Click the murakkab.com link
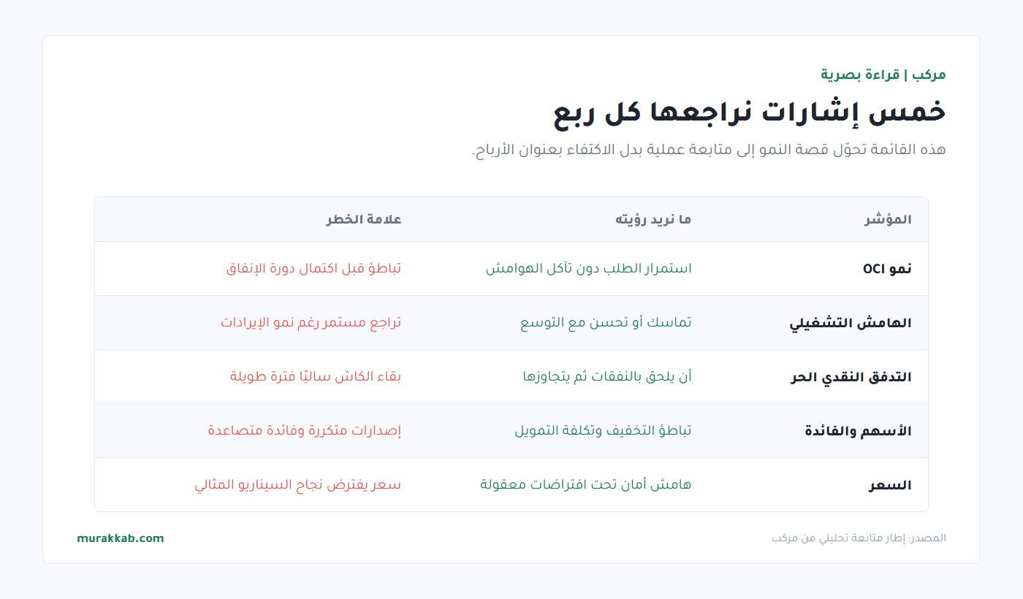 point(121,538)
